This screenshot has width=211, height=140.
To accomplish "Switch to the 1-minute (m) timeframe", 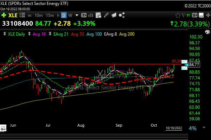I will [x=30, y=15].
